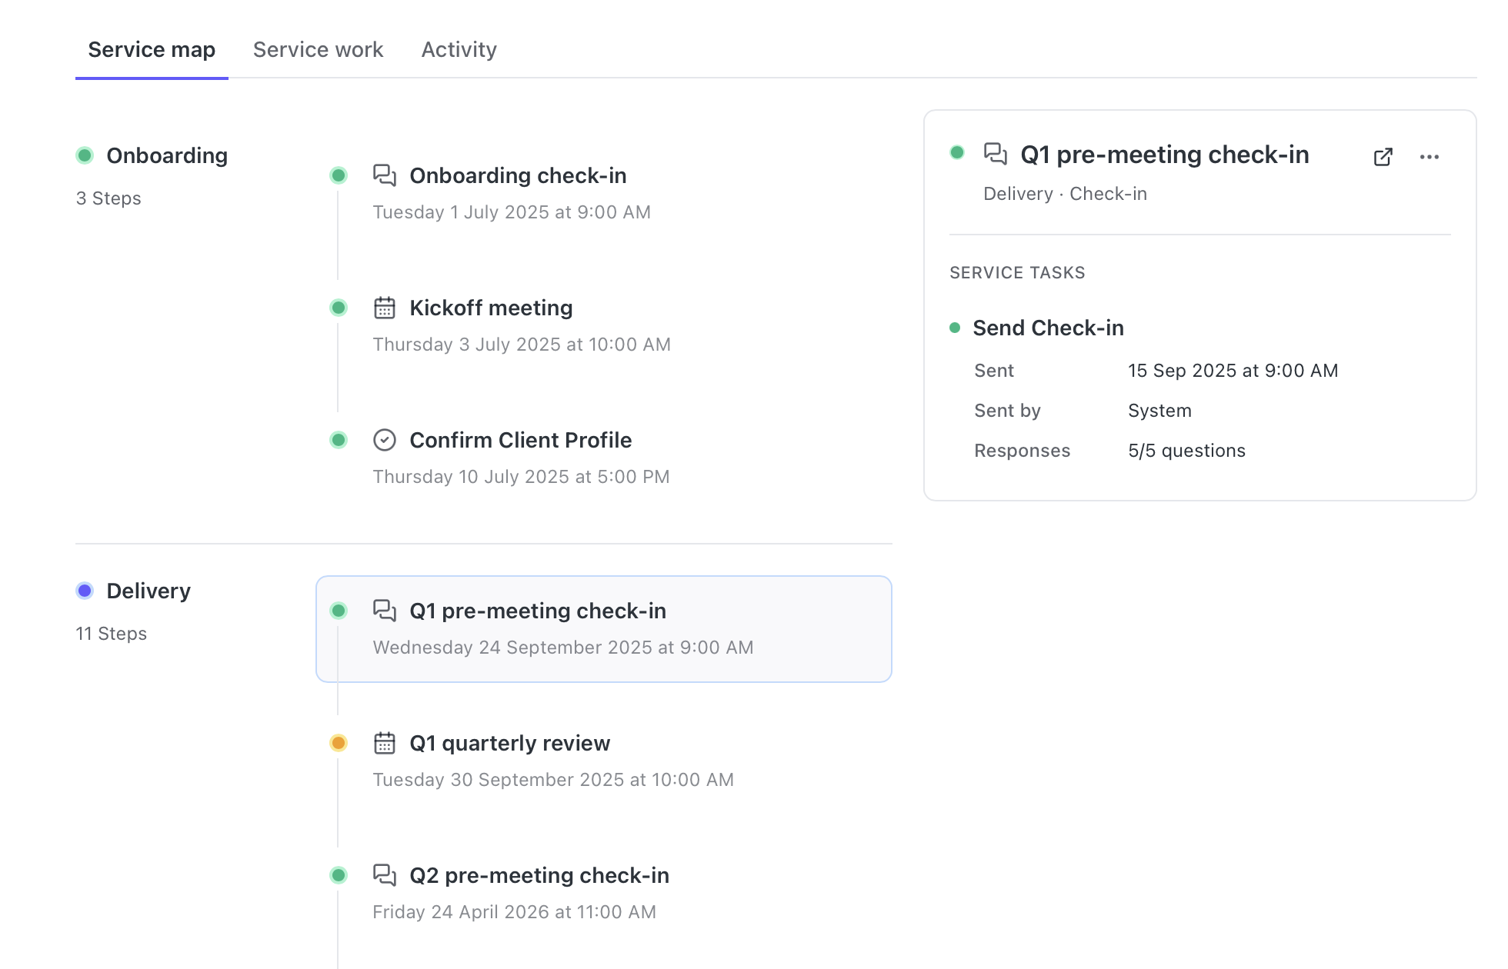
Task: Click 'Thursday 10 July 2025 at 5:00 PM'
Action: pos(521,477)
